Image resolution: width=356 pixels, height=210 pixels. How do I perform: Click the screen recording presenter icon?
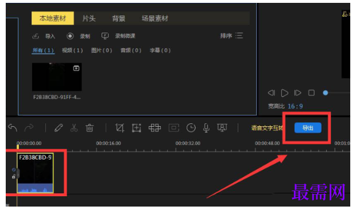[x=222, y=128]
